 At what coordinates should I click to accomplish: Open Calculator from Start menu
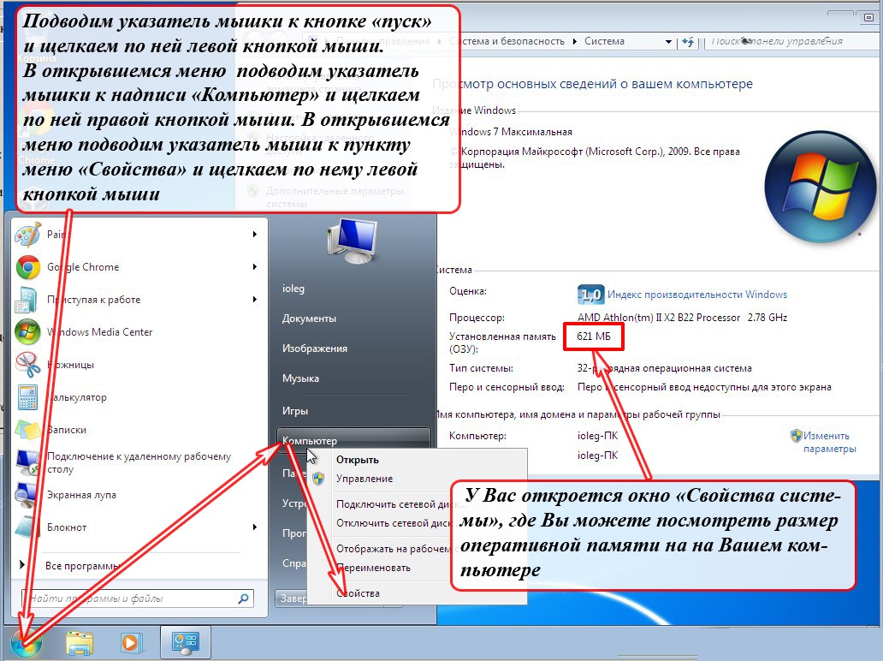138,398
